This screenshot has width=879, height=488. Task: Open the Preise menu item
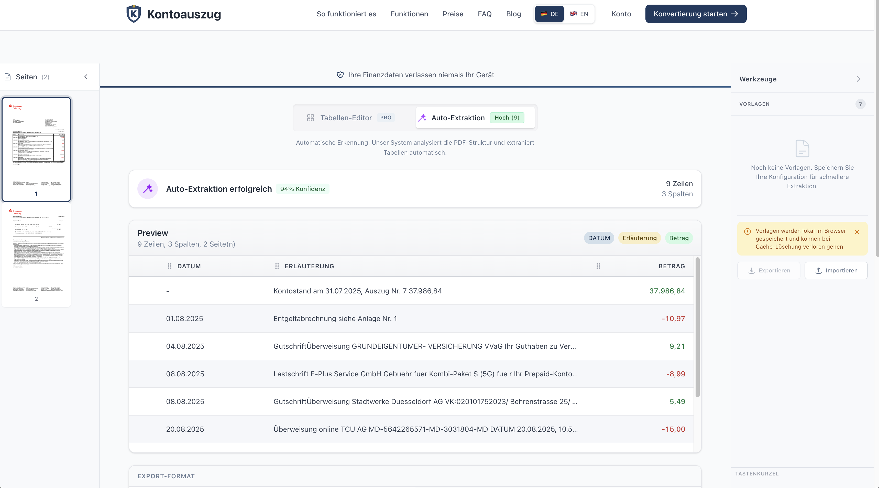[453, 14]
